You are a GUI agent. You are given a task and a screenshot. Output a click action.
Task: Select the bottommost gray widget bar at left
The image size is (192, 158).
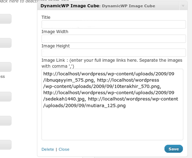click(x=6, y=145)
